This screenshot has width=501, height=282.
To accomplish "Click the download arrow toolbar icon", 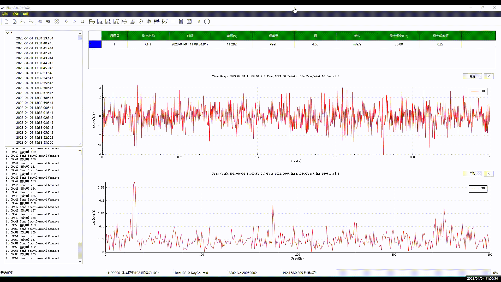I will coord(66,22).
